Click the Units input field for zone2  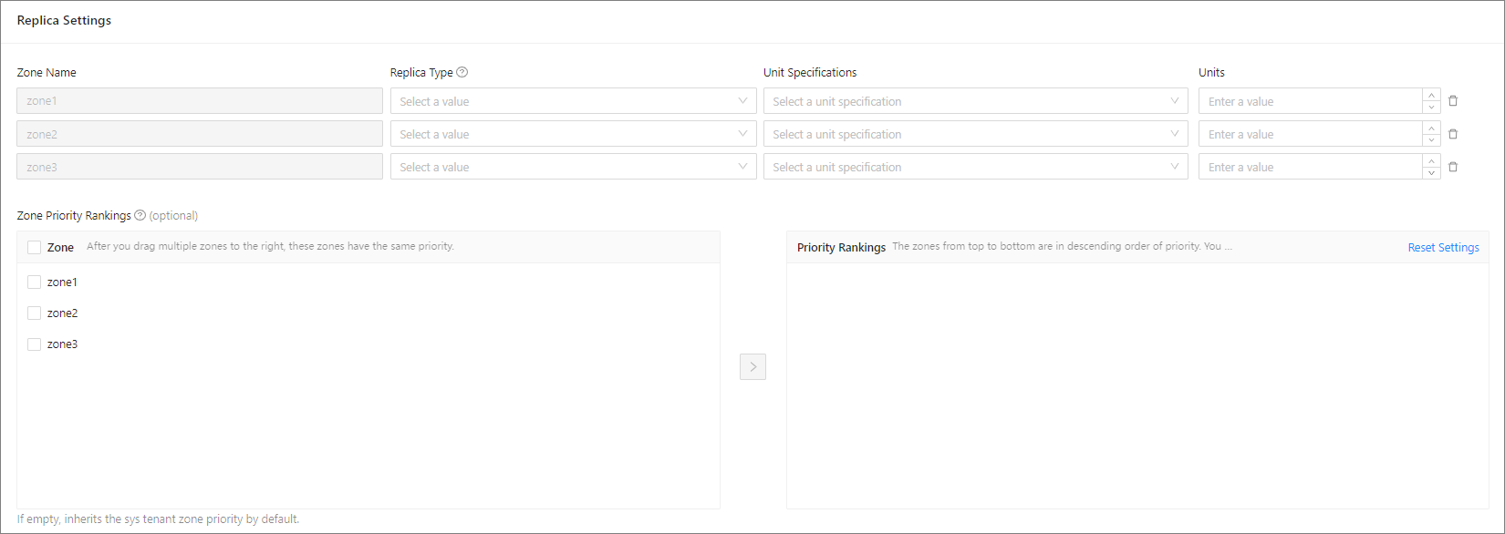pyautogui.click(x=1310, y=134)
